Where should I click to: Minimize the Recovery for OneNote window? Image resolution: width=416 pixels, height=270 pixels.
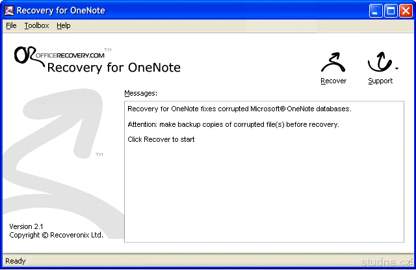point(376,11)
